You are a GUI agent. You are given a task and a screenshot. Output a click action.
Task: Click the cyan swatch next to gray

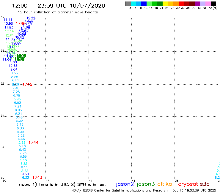[133, 4]
